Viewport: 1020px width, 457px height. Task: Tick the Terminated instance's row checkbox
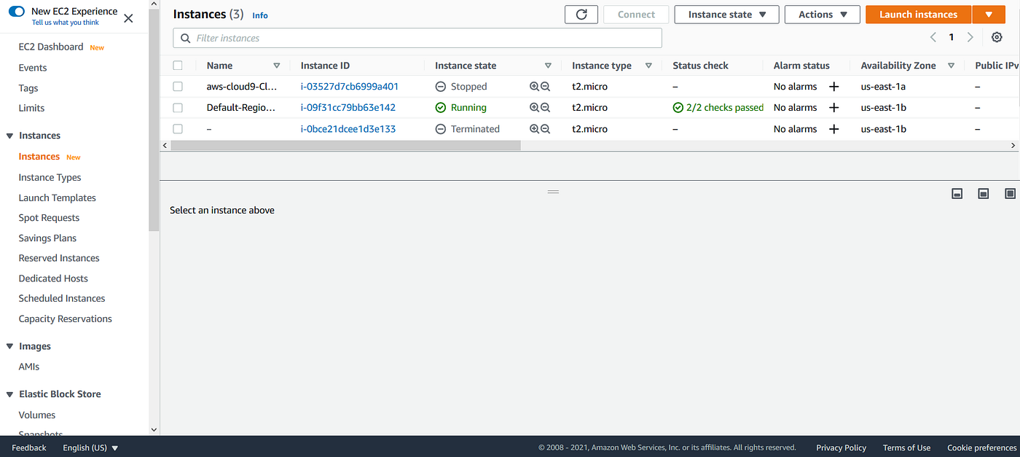click(178, 128)
